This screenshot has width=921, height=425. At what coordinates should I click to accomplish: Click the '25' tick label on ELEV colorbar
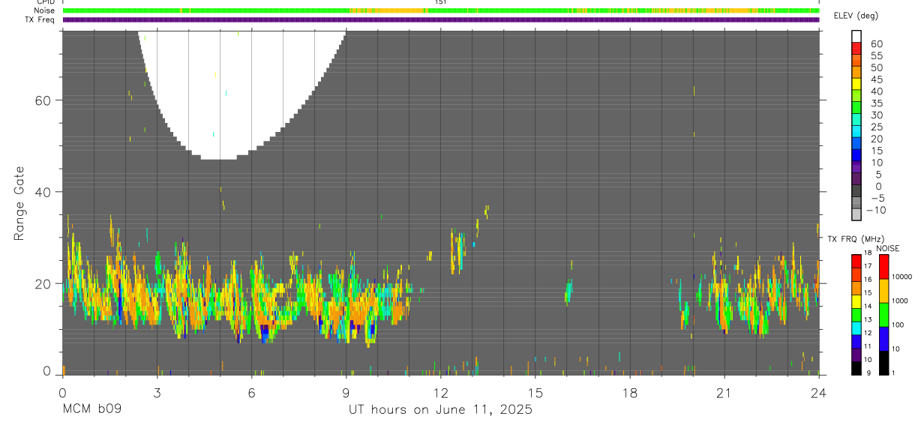[x=876, y=127]
